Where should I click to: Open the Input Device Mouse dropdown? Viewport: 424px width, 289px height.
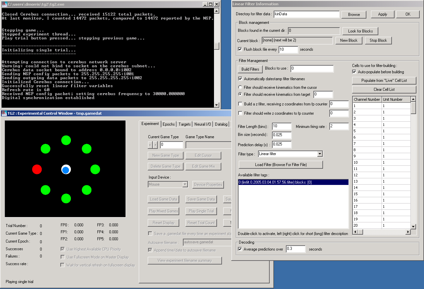(185, 184)
